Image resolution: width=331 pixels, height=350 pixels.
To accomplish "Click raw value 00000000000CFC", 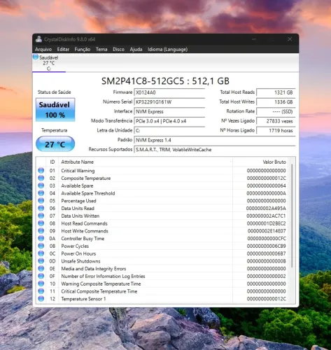I will tap(267, 239).
